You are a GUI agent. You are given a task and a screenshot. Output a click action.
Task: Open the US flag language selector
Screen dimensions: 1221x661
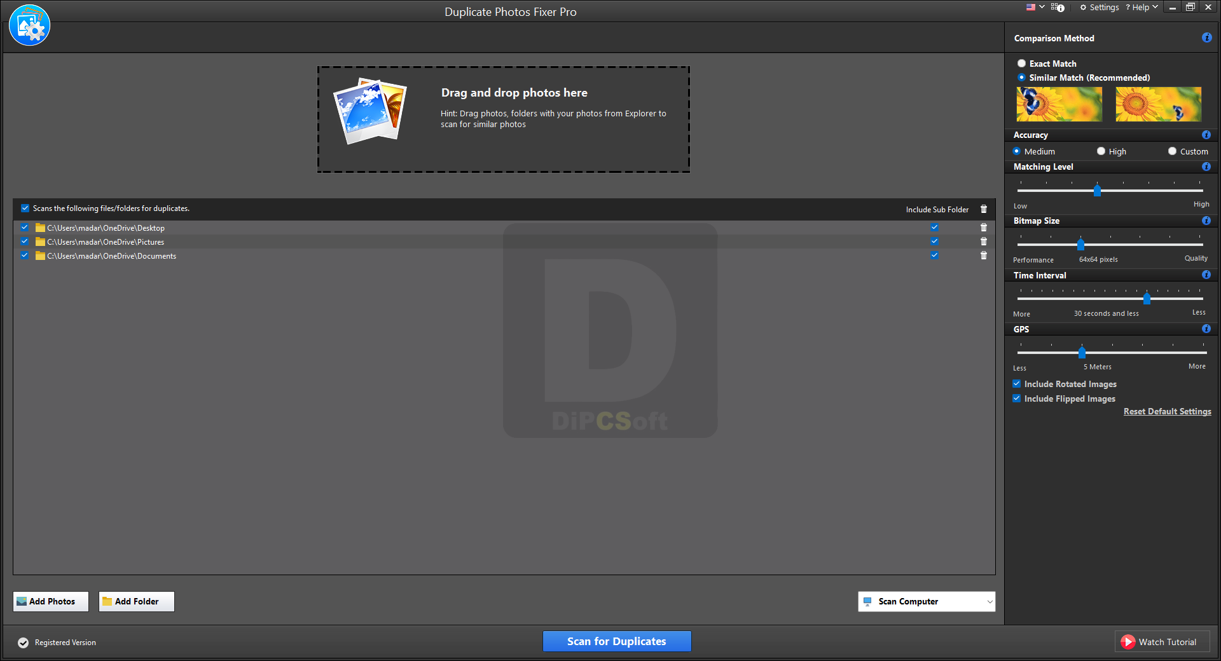[1035, 7]
